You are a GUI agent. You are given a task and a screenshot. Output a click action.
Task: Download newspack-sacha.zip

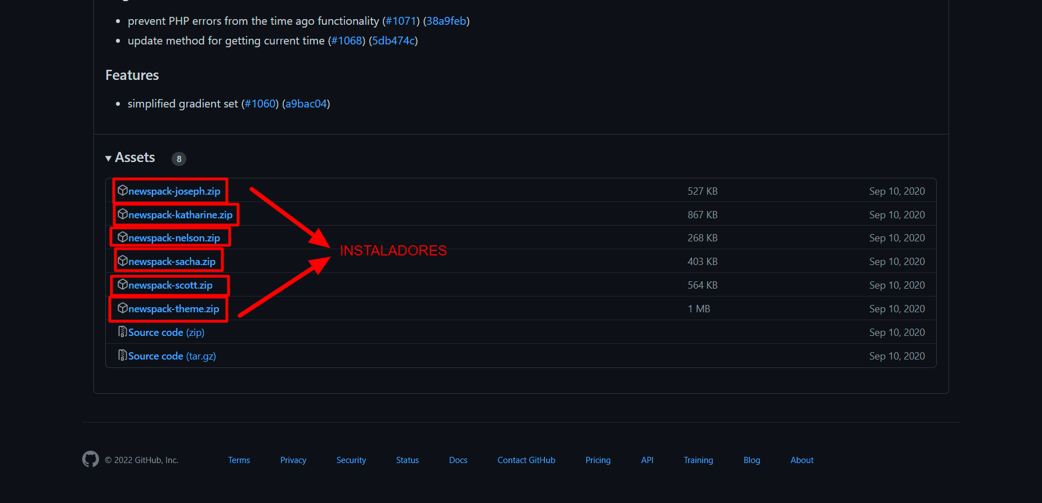click(x=172, y=262)
